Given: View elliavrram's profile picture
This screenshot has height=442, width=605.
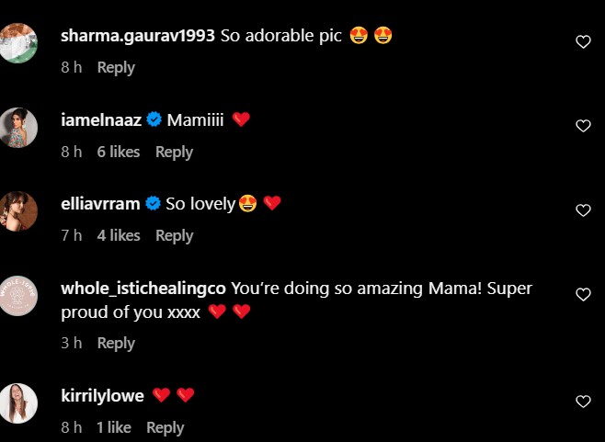Looking at the screenshot, I should 19,211.
